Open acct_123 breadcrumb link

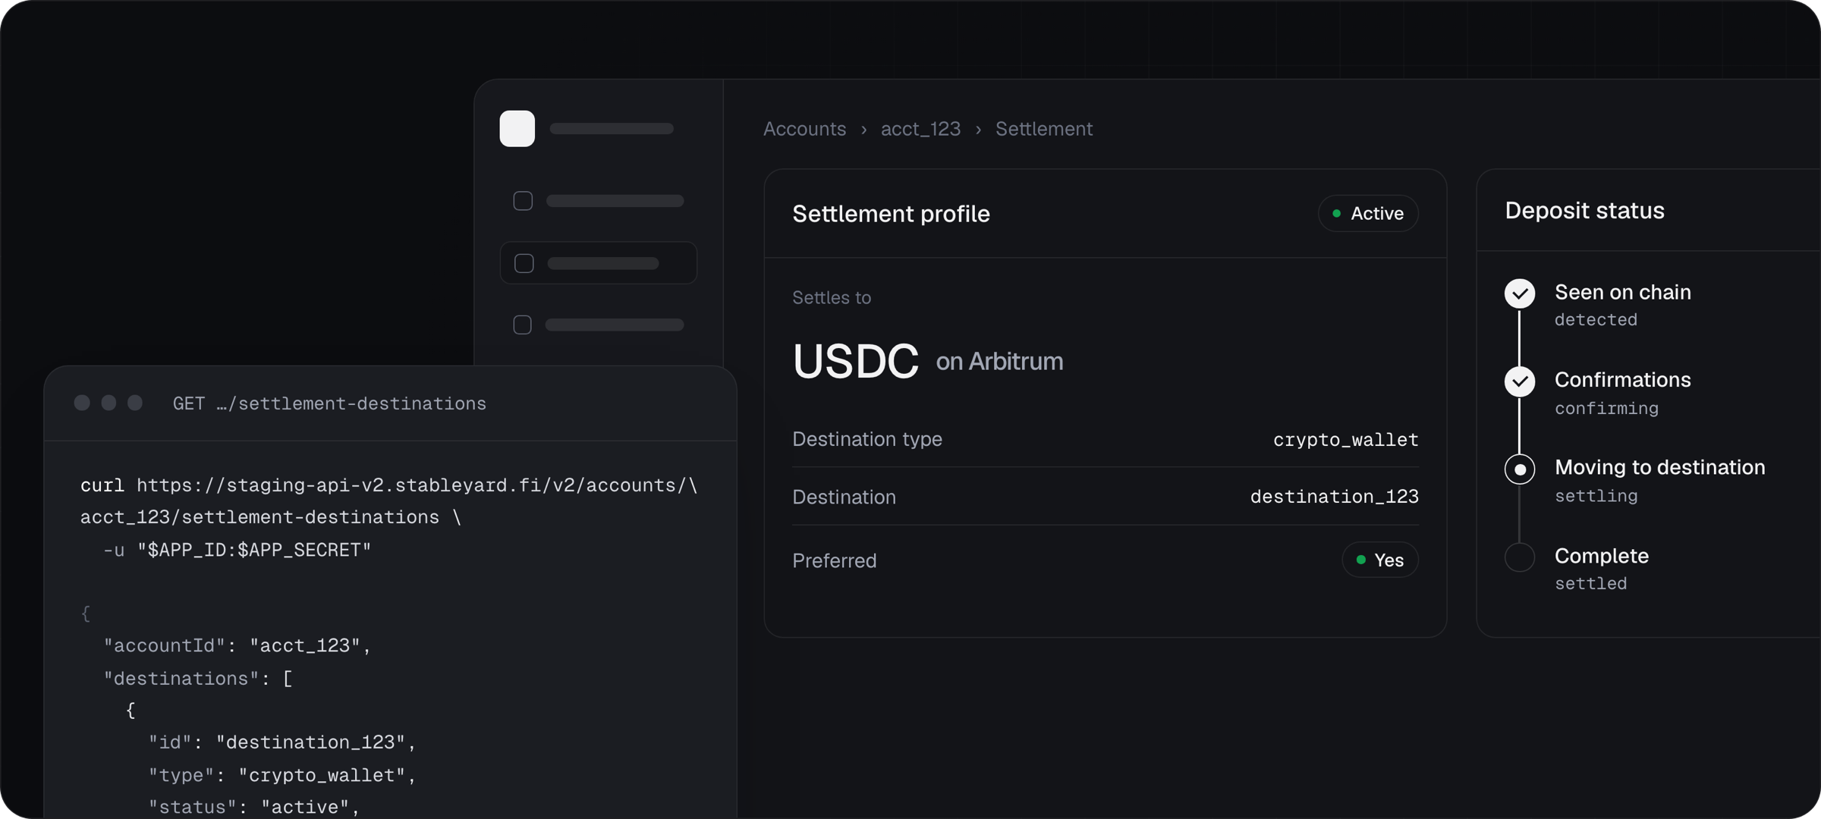tap(920, 129)
